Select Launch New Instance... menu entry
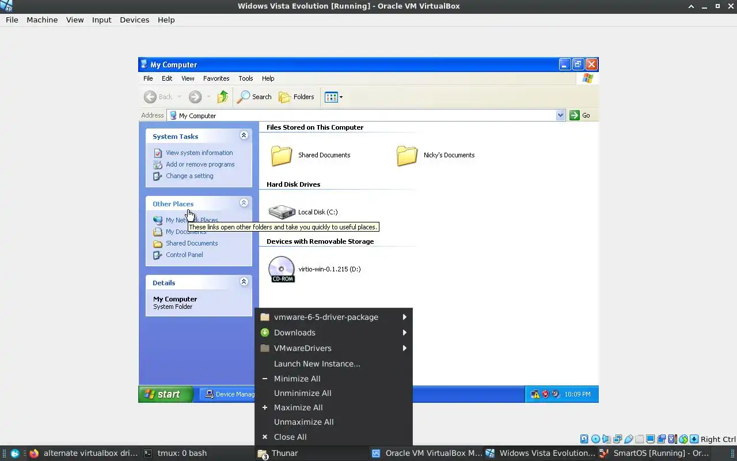 (x=333, y=364)
